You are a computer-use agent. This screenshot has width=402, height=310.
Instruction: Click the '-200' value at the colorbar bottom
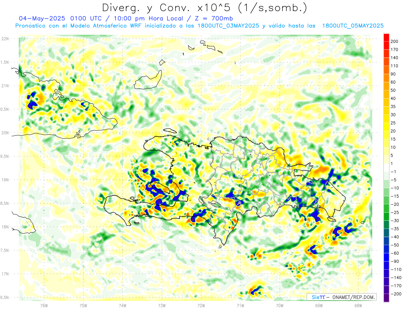click(x=396, y=294)
